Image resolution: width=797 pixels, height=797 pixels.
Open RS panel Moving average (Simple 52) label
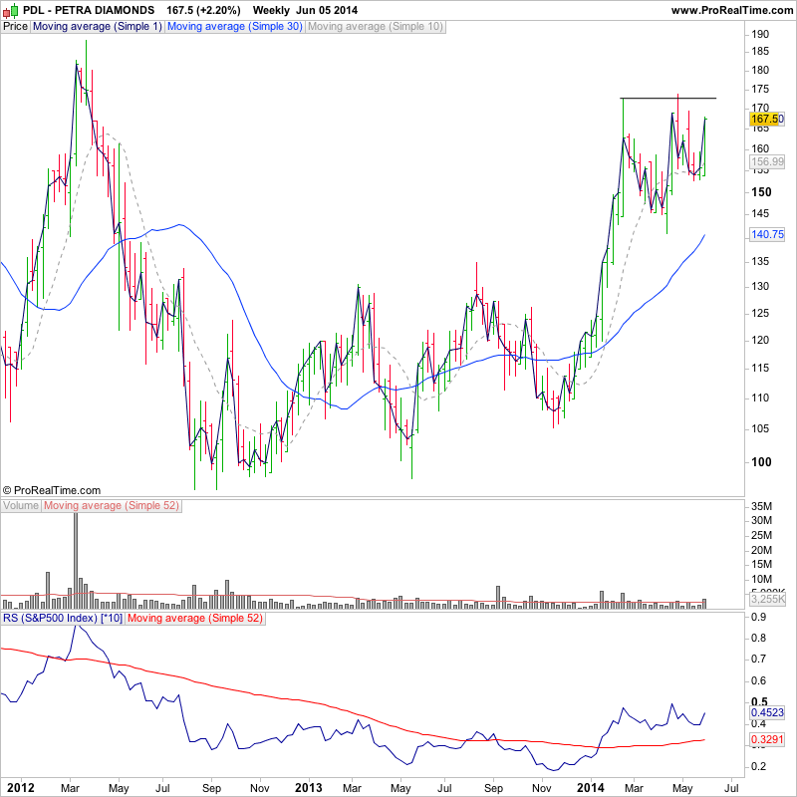195,619
